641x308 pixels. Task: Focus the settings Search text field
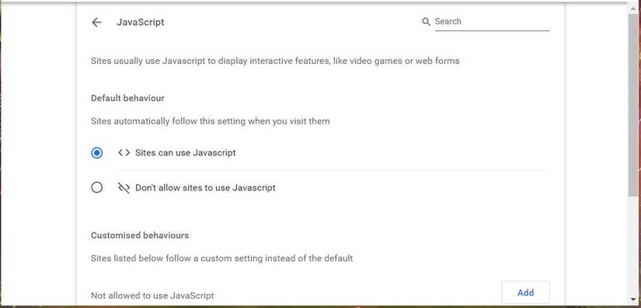(492, 22)
